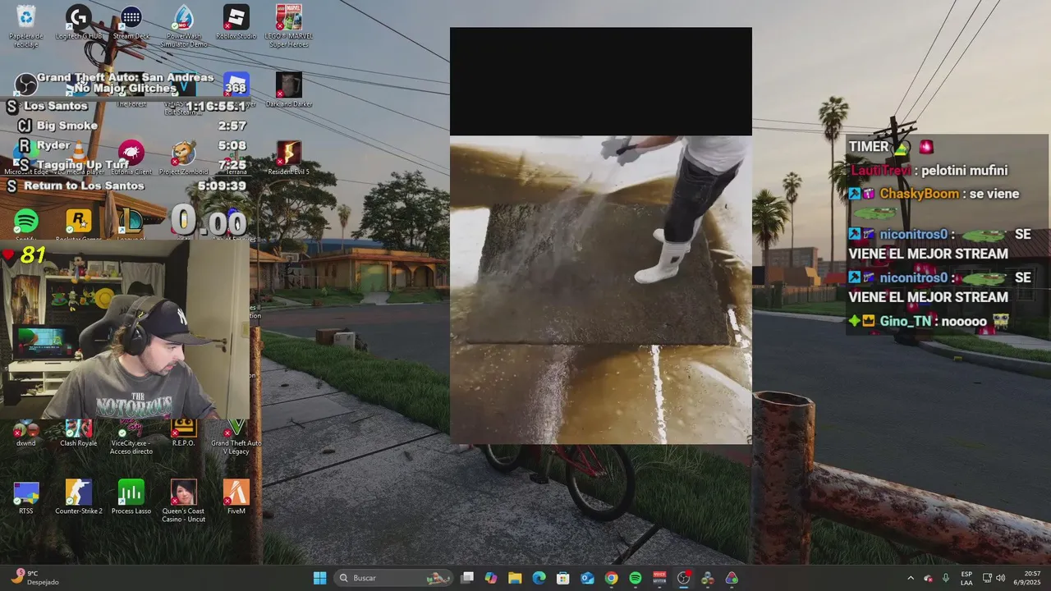This screenshot has height=591, width=1051.
Task: Launch FiveM desktop icon
Action: (236, 497)
